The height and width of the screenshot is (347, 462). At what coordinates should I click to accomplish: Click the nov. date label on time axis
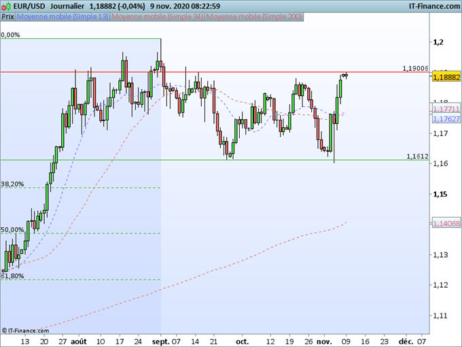[324, 342]
